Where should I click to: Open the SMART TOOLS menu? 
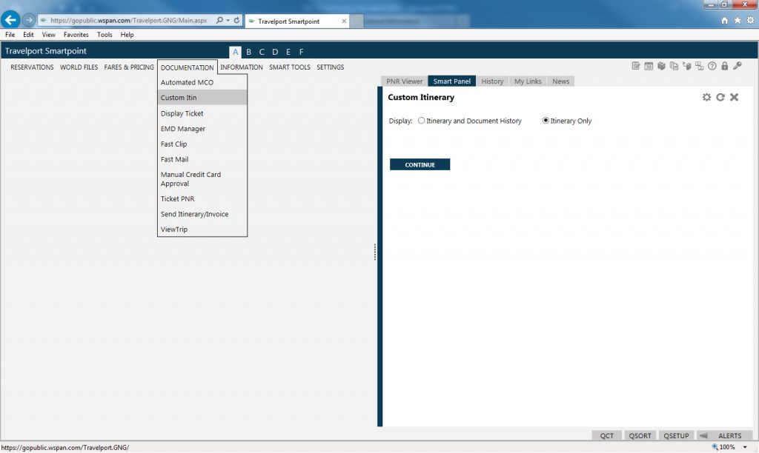pos(290,67)
